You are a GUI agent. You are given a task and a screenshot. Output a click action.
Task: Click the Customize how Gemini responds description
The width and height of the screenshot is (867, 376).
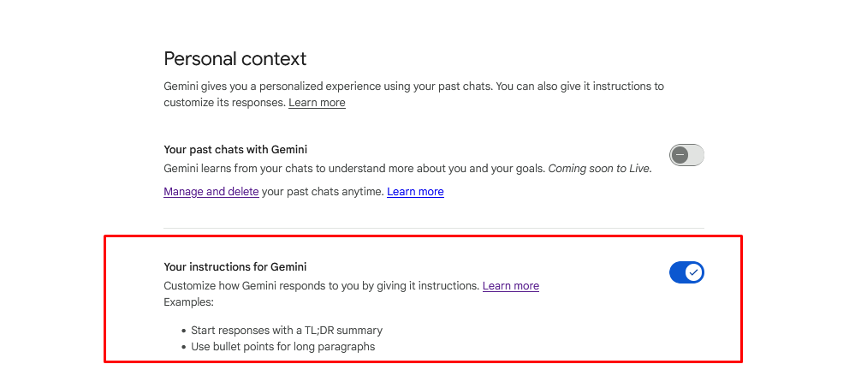click(x=321, y=286)
